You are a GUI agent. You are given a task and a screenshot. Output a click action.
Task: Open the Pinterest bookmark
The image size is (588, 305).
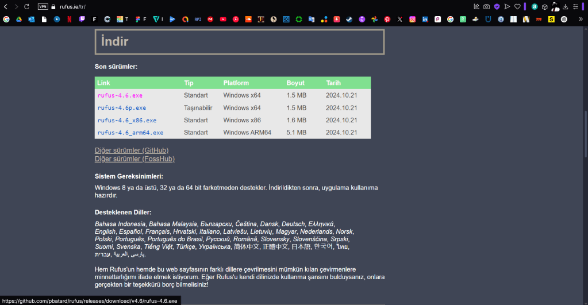pyautogui.click(x=387, y=19)
